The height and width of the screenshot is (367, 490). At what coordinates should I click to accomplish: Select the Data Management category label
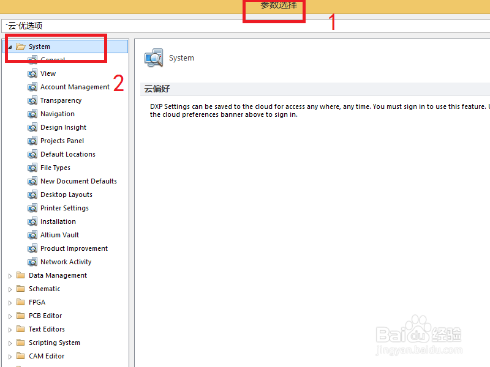coord(58,275)
